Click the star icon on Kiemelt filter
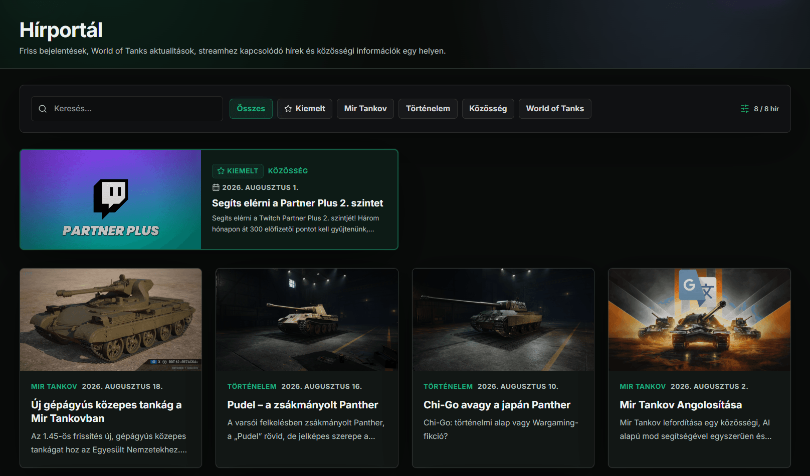Screen dimensions: 810x476 (288, 109)
